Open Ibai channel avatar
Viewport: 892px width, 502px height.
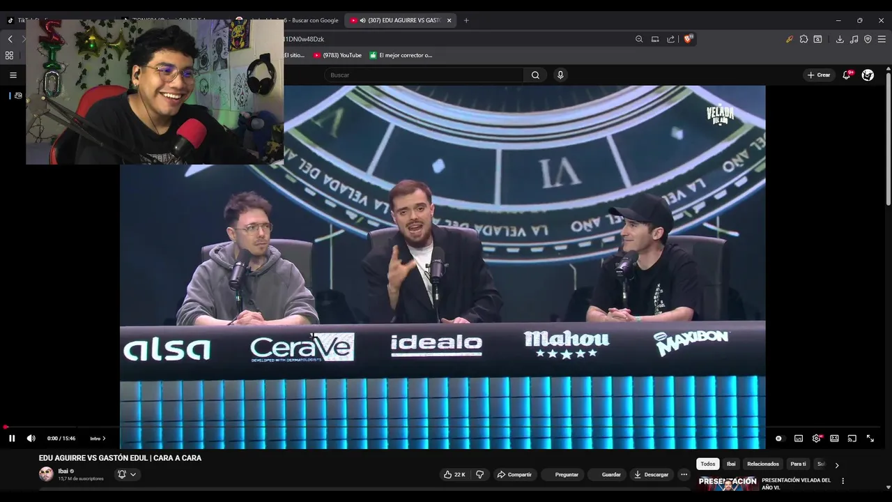pyautogui.click(x=46, y=474)
